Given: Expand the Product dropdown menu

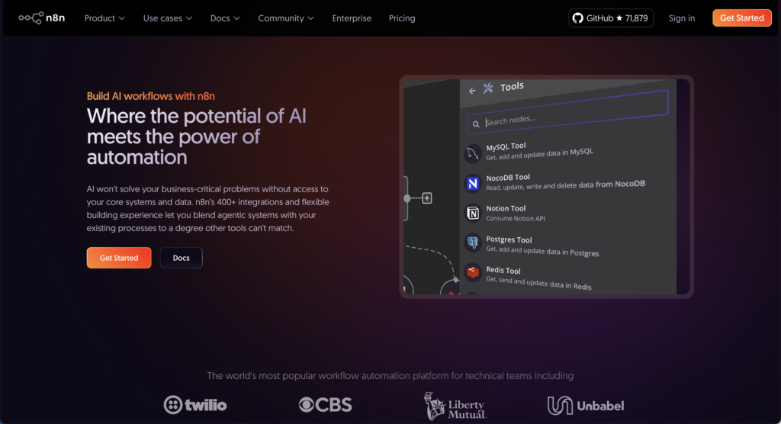Looking at the screenshot, I should click(104, 18).
